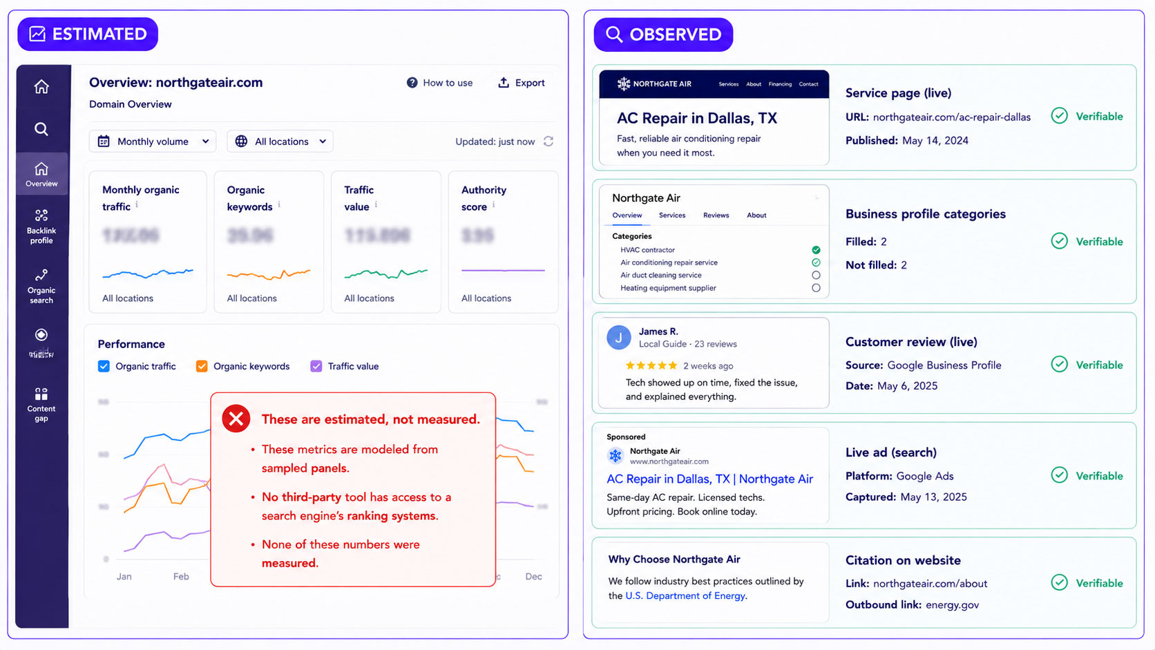Click the Organic keywords sparkline card
Image resolution: width=1155 pixels, height=650 pixels.
[x=269, y=242]
